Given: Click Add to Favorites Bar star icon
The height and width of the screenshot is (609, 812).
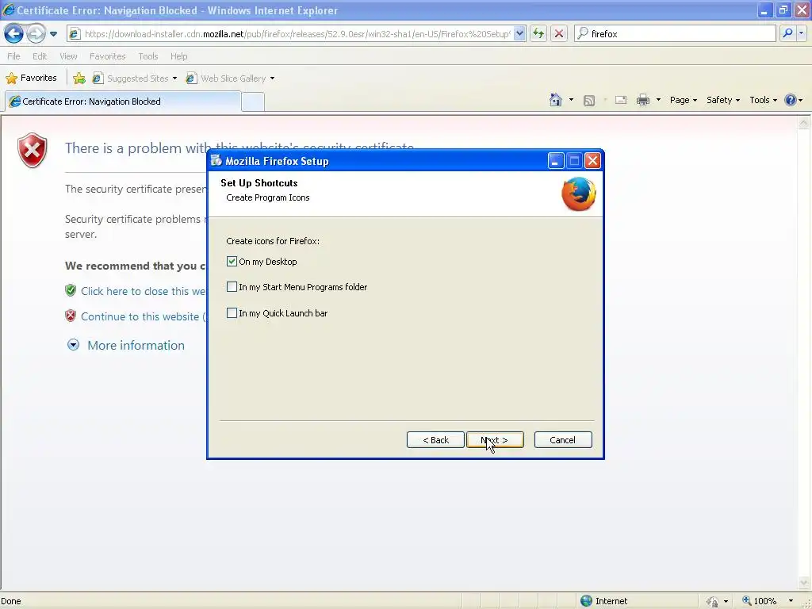Looking at the screenshot, I should coord(79,79).
